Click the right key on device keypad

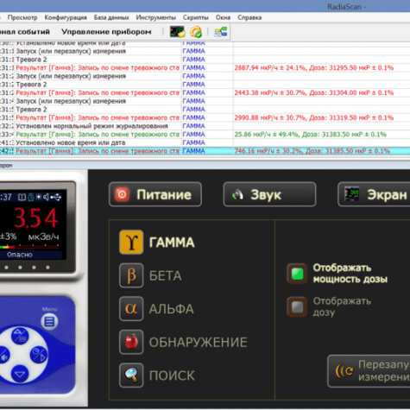click(39, 355)
